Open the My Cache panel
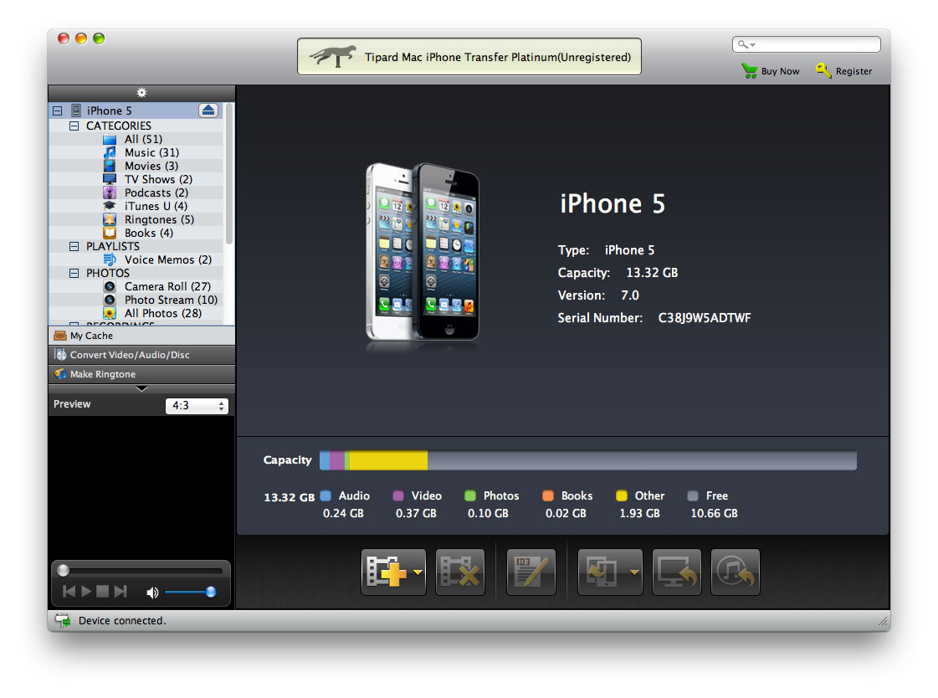Viewport: 938px width, 698px height. click(141, 336)
